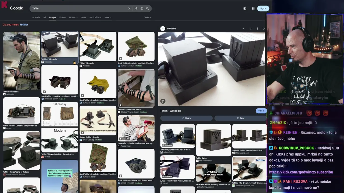Click inside the search field containing Tefilin
Viewport: 344px width, 193px height.
pyautogui.click(x=79, y=9)
